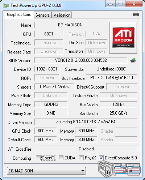Minimize the GPU-Z window
Screen dimensions: 145x180
(111, 4)
